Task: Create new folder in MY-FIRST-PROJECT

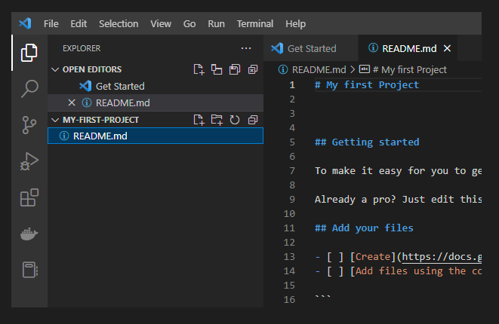Action: coord(217,120)
